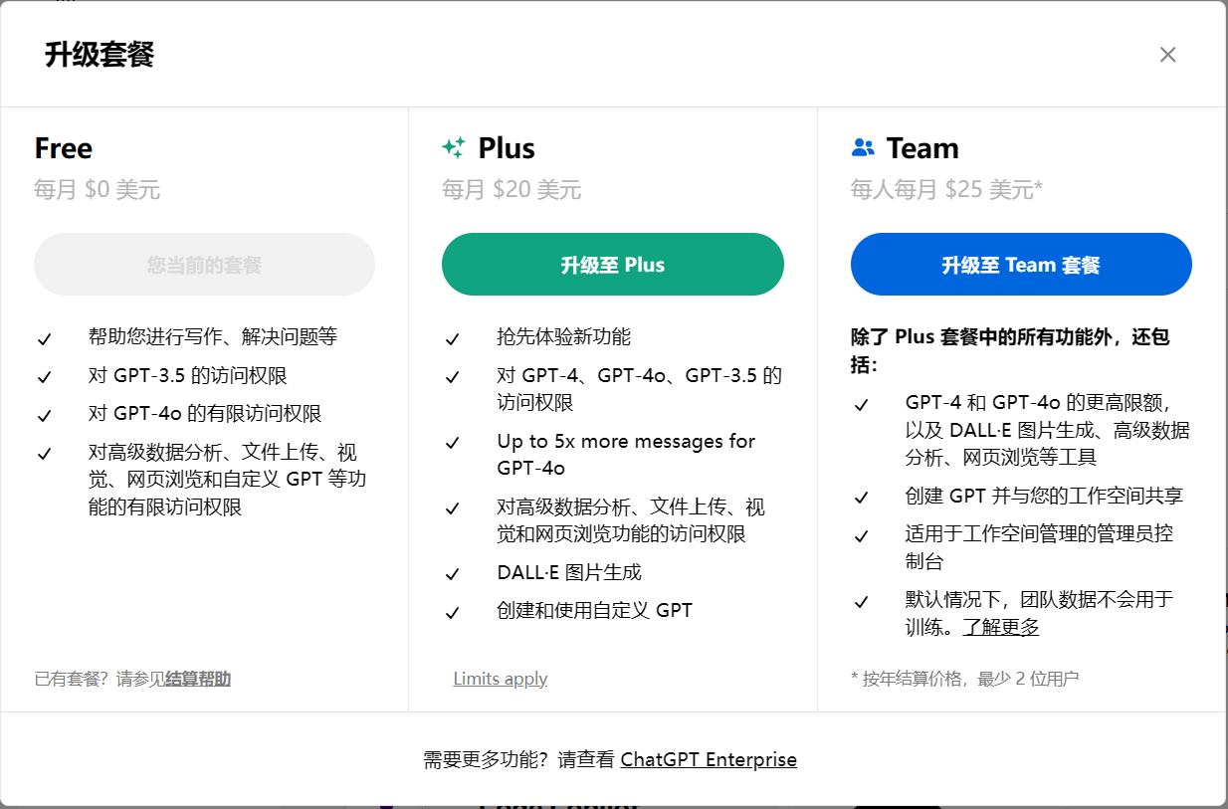The image size is (1228, 809).
Task: Follow the 了解更多 link in Team plan
Action: [x=1000, y=627]
